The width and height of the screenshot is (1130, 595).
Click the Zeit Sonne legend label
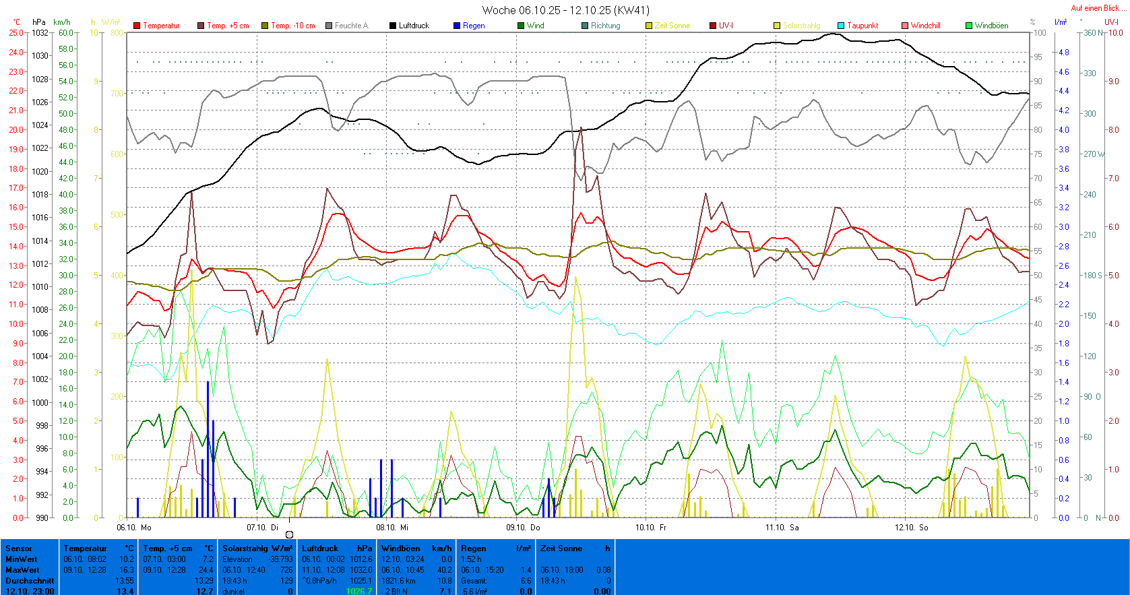[x=672, y=26]
